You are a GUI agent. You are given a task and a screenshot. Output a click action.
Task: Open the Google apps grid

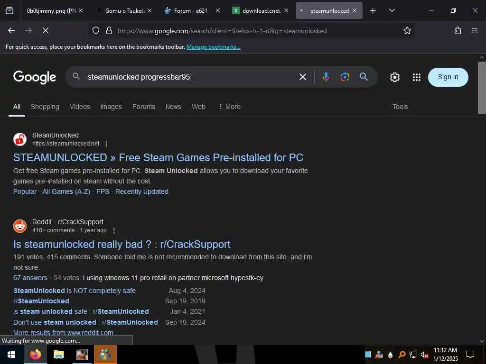point(417,77)
